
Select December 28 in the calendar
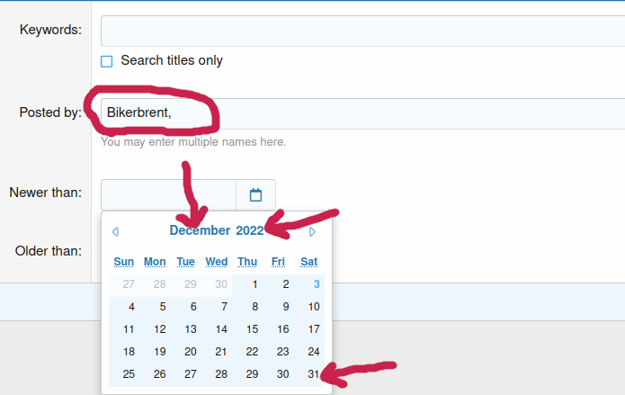(x=221, y=374)
